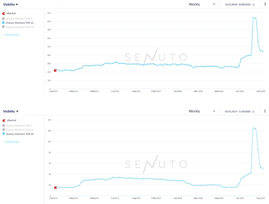Open the date range 01.01.2019 - 11.09.2020 in the TOP 50 panel

coord(238,112)
